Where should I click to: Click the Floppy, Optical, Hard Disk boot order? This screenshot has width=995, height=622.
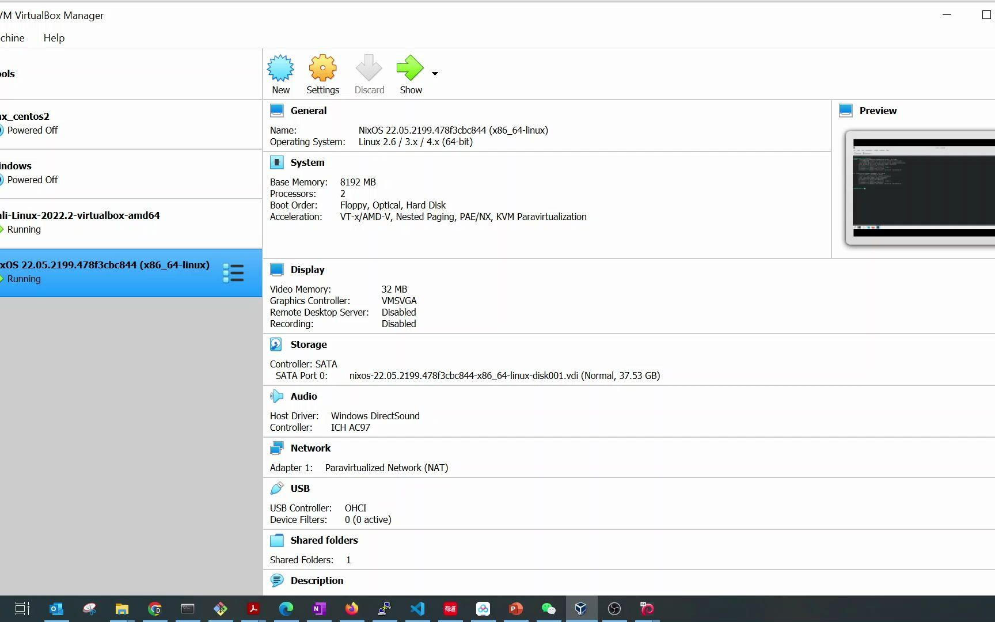click(393, 205)
